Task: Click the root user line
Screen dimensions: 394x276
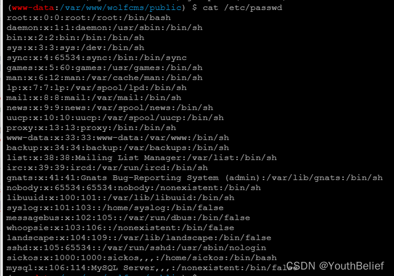Action: click(89, 18)
